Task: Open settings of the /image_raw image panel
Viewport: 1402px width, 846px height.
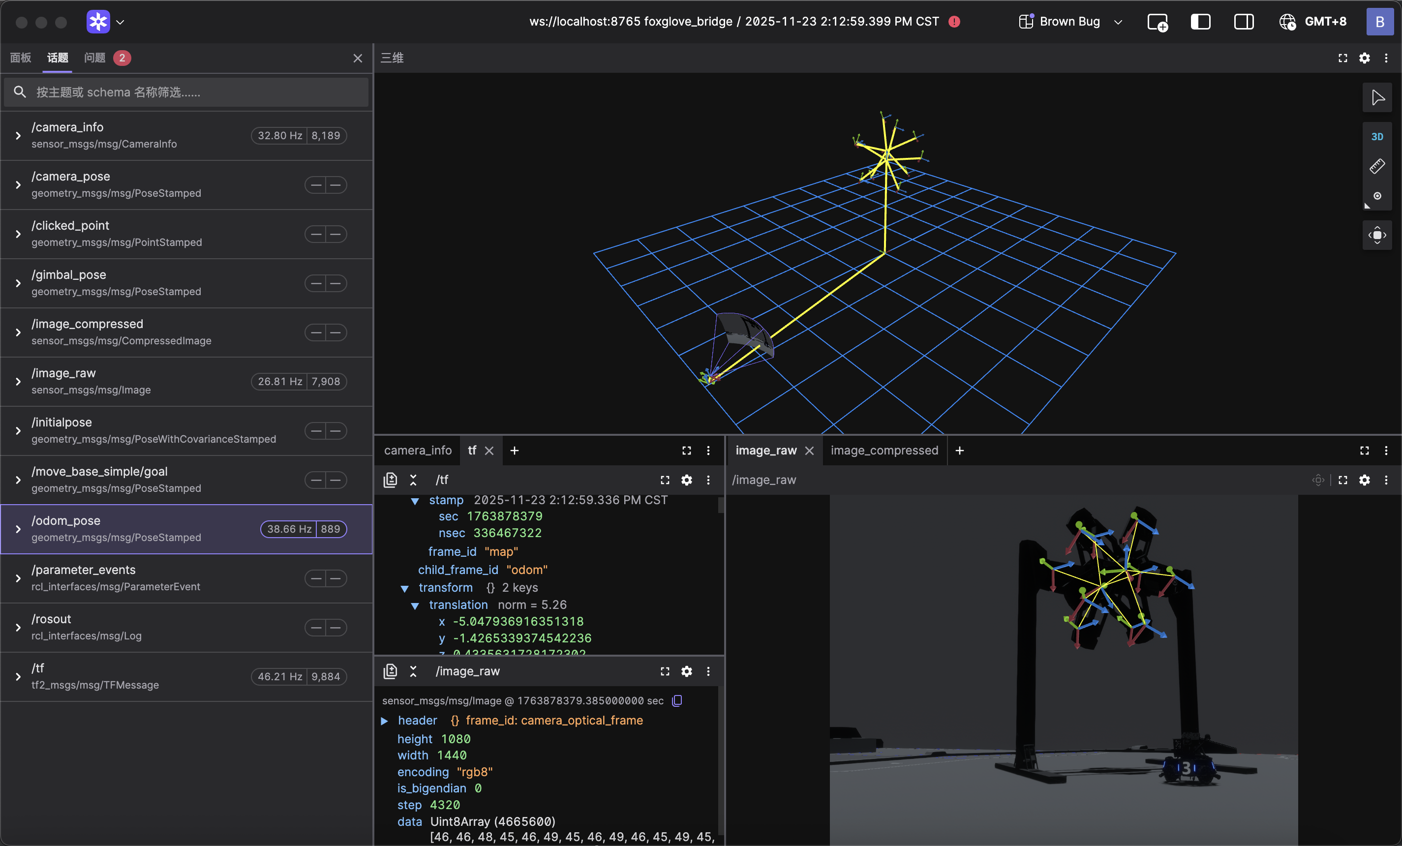Action: click(x=1365, y=480)
